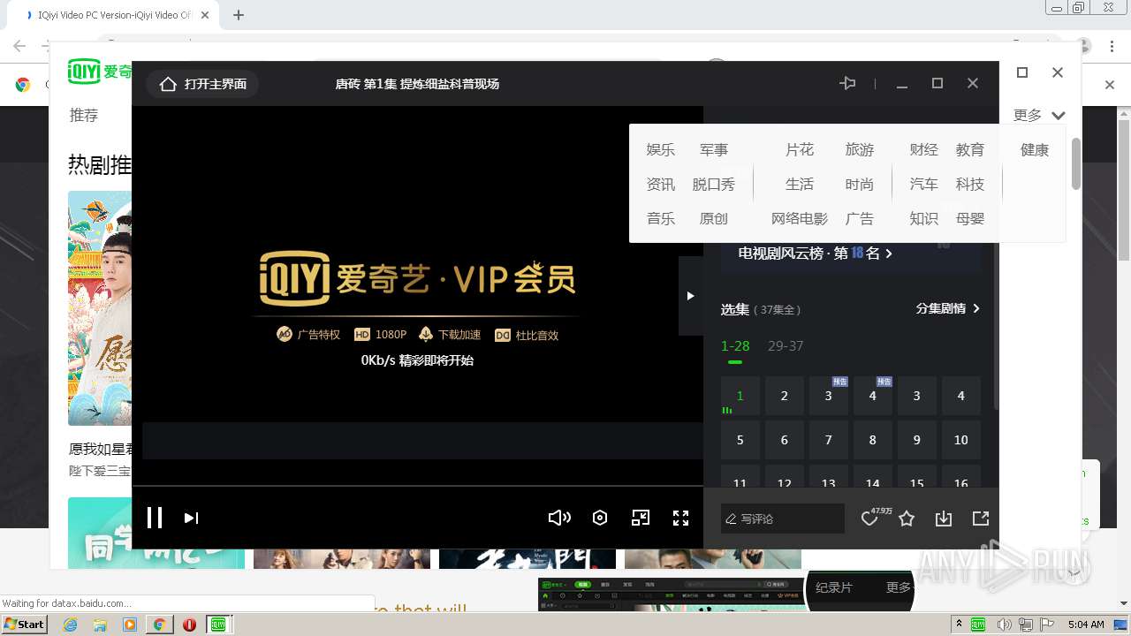The image size is (1131, 636).
Task: Pause the video in the iQiyi player
Action: point(155,518)
